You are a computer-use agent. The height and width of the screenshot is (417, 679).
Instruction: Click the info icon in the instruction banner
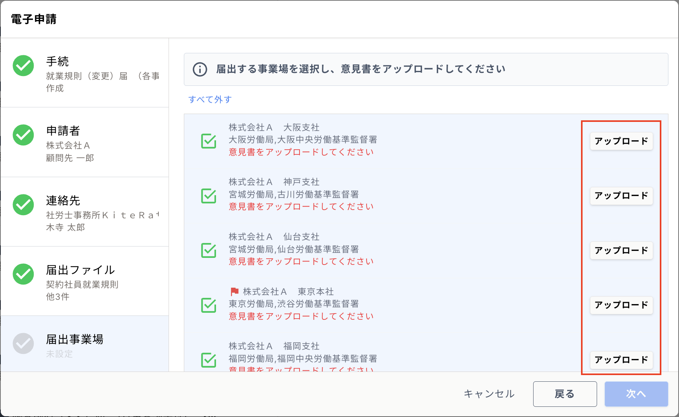point(200,69)
